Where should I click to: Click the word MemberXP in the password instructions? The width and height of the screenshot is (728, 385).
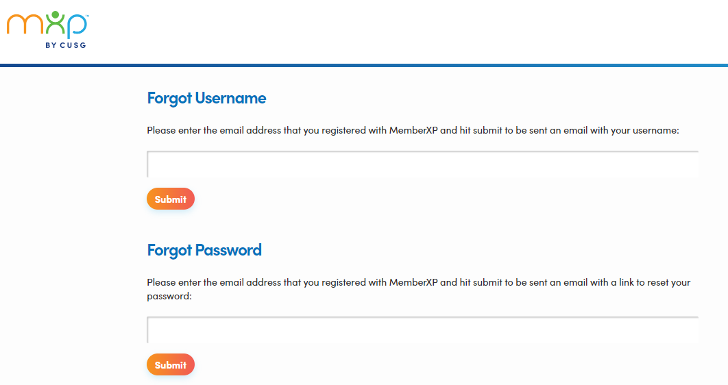click(x=413, y=282)
